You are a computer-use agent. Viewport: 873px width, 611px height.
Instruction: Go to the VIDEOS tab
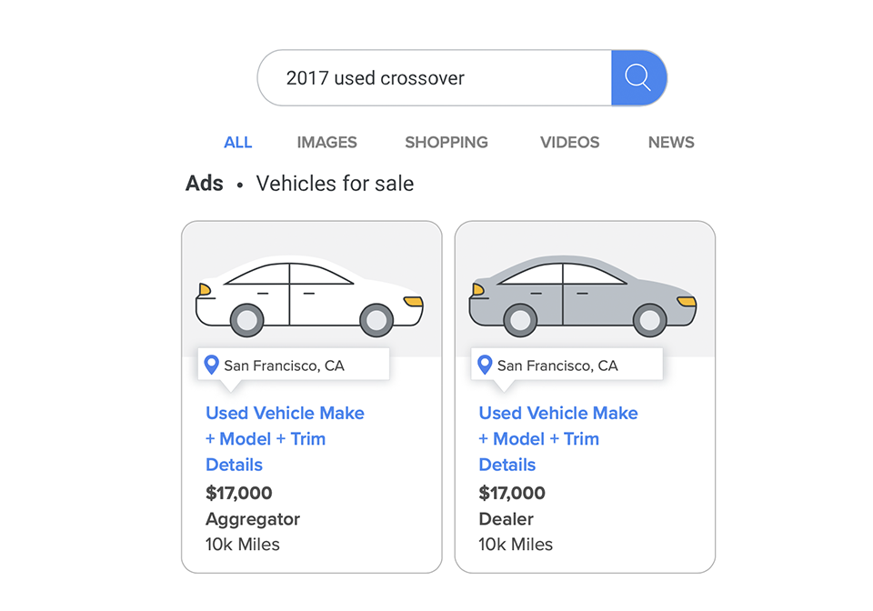pyautogui.click(x=569, y=143)
